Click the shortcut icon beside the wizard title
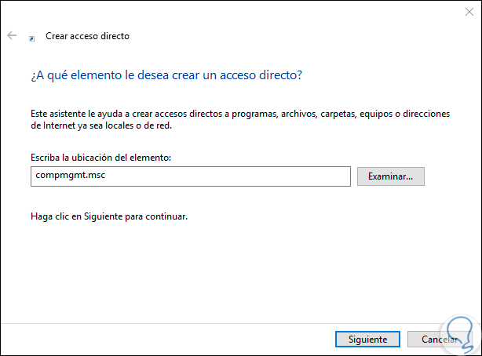This screenshot has height=356, width=482. click(31, 37)
